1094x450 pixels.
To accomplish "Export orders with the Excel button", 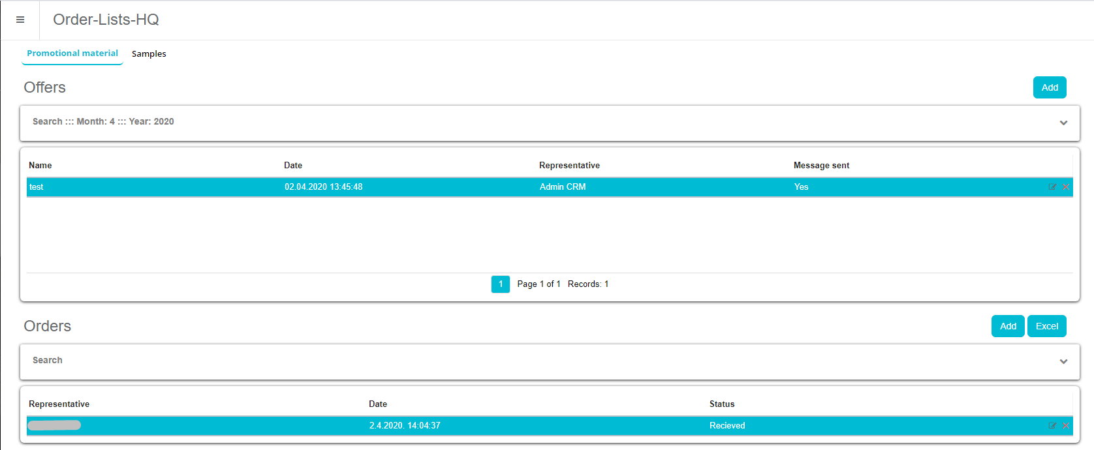I will [1046, 326].
